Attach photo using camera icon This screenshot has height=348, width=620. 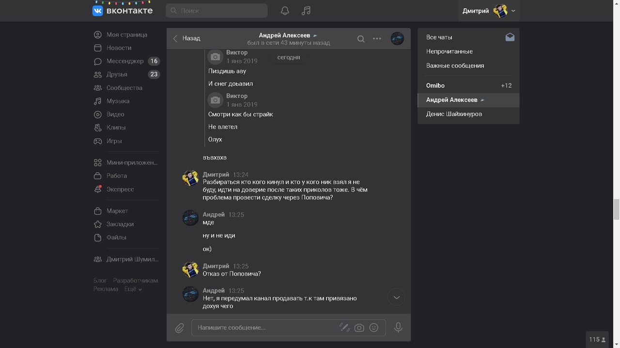pos(359,327)
